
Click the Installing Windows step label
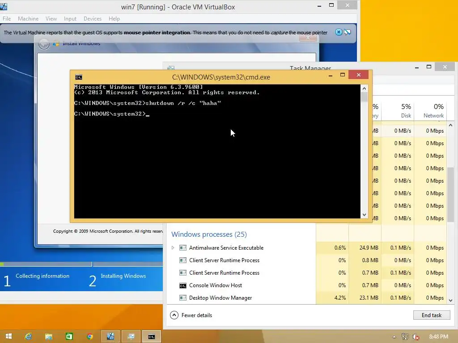(123, 276)
